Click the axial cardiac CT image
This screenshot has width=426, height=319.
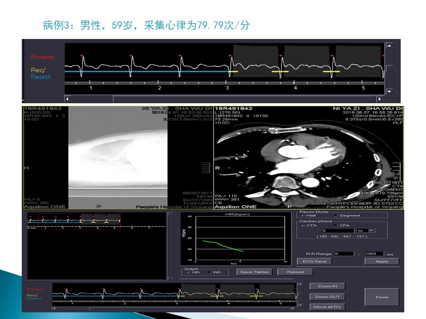309,158
